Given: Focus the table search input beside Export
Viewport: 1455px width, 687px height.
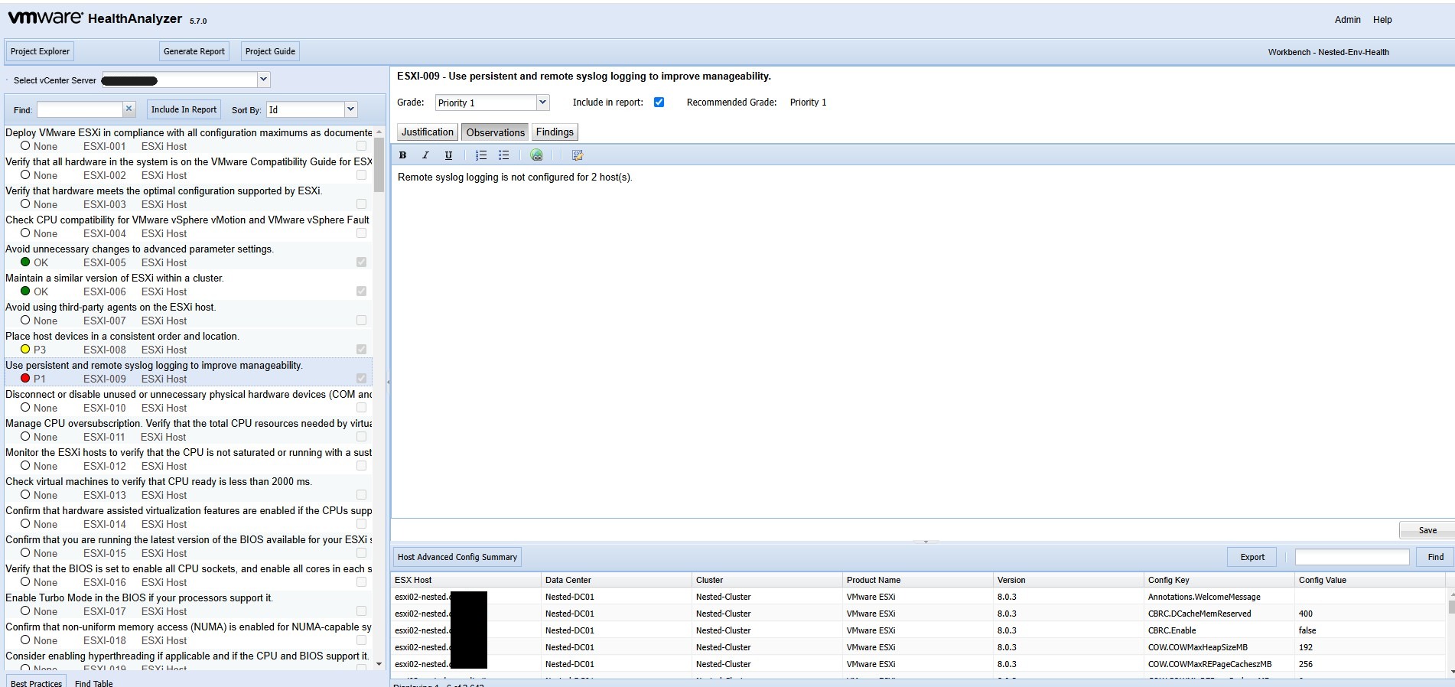Looking at the screenshot, I should click(1352, 557).
